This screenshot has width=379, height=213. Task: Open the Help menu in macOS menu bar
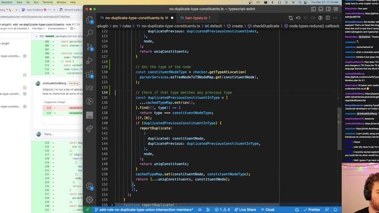pyautogui.click(x=73, y=2)
